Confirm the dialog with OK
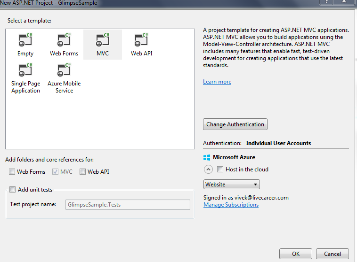 [x=296, y=254]
